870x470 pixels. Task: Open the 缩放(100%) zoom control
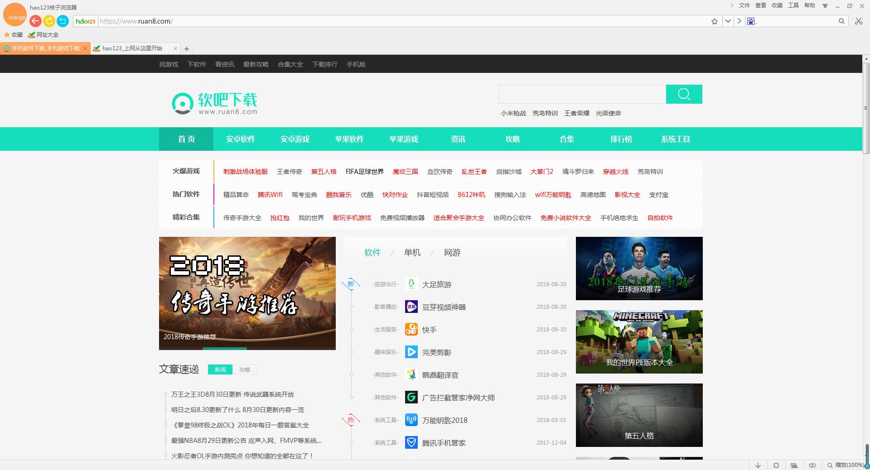pos(846,465)
